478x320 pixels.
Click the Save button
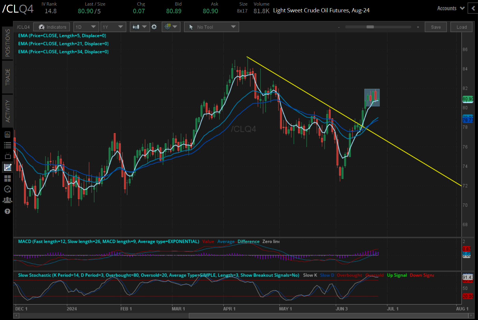point(436,27)
